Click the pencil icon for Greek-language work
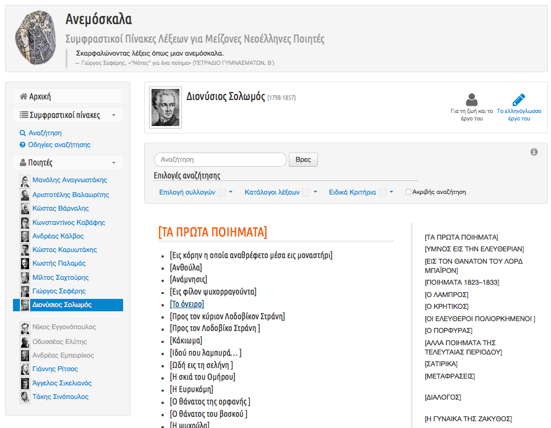The width and height of the screenshot is (551, 428). coord(519,99)
